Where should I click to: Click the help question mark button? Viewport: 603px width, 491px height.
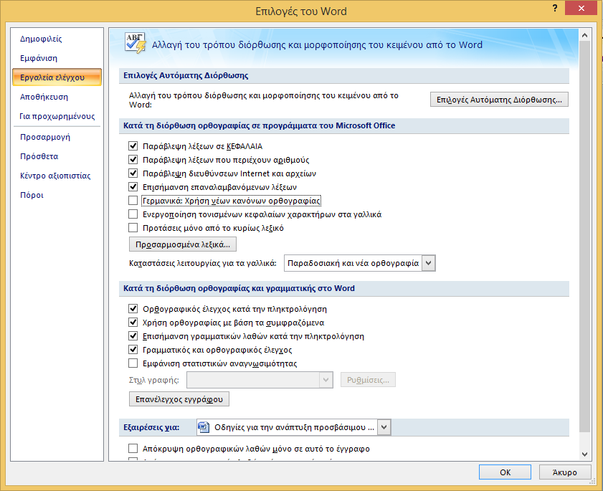pos(555,8)
